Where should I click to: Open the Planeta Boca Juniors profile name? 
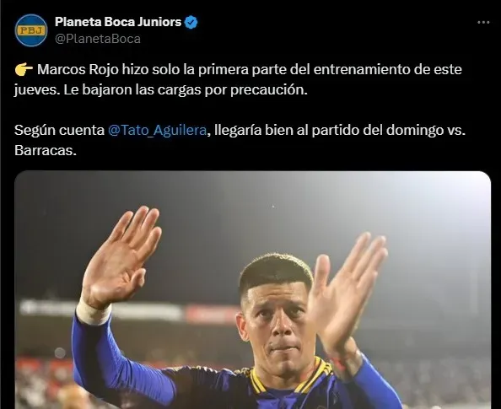point(118,22)
